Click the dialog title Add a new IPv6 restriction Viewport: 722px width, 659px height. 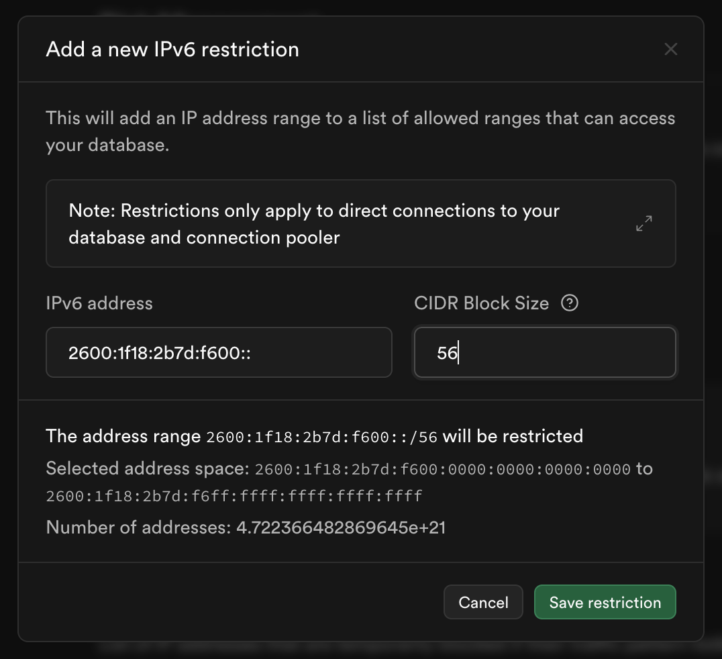172,49
